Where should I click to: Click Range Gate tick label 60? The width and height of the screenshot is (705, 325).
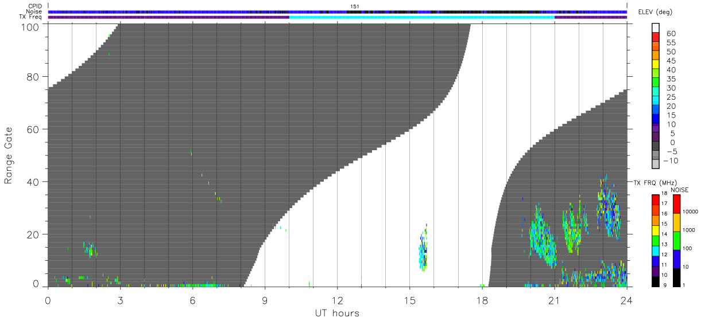[x=33, y=130]
